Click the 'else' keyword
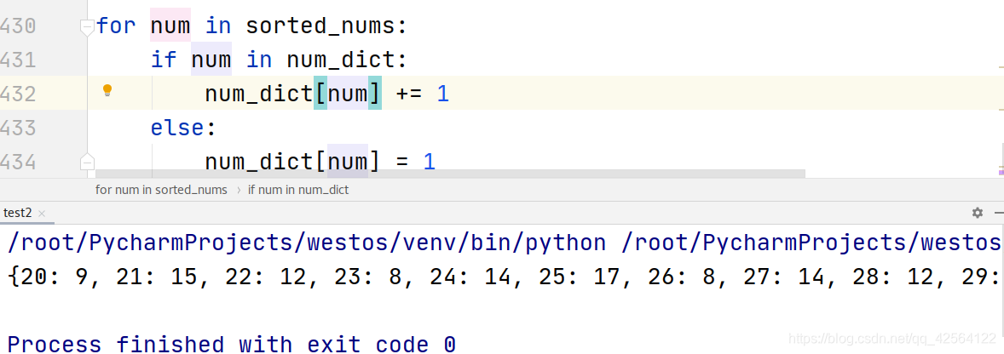Screen dimensions: 1004x354 (177, 128)
